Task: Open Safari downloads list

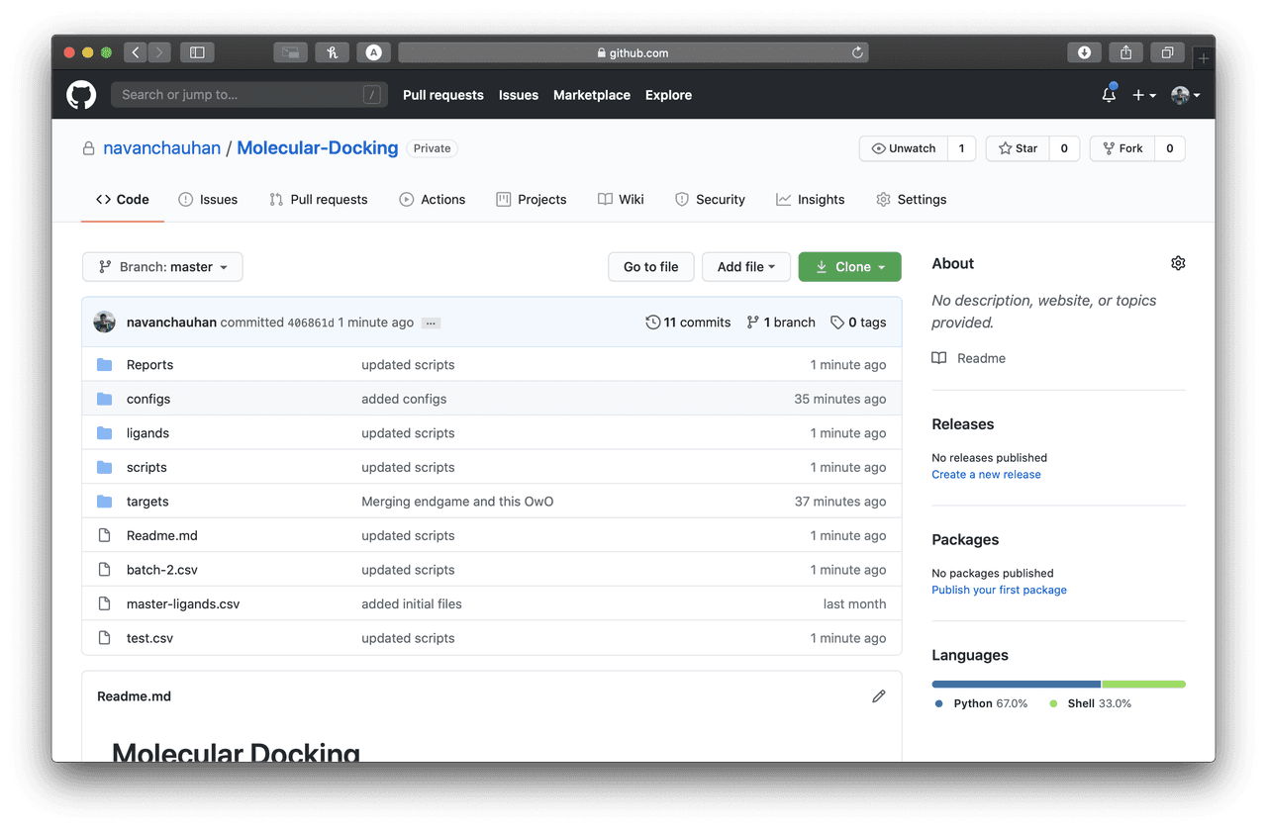Action: [x=1084, y=52]
